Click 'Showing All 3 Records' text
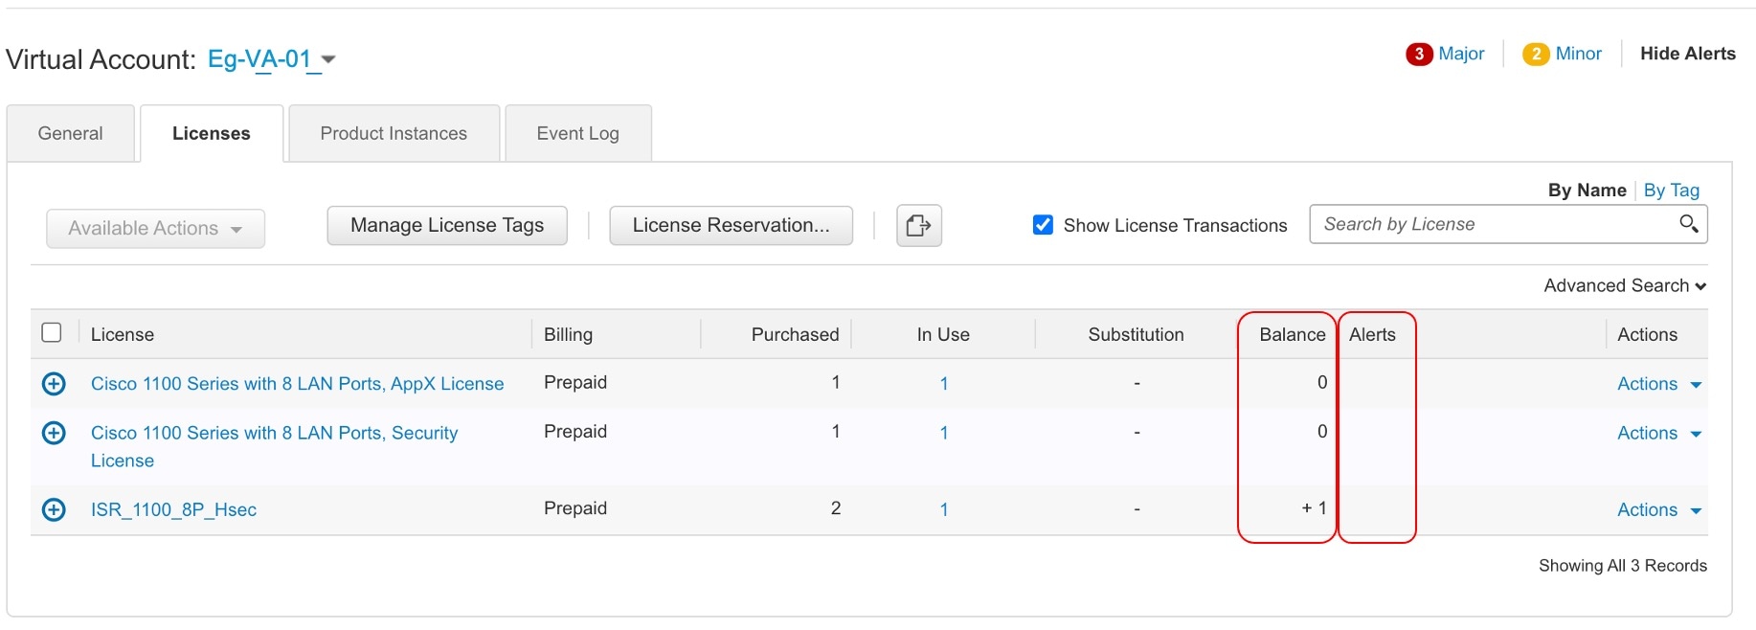1756x630 pixels. [1623, 566]
